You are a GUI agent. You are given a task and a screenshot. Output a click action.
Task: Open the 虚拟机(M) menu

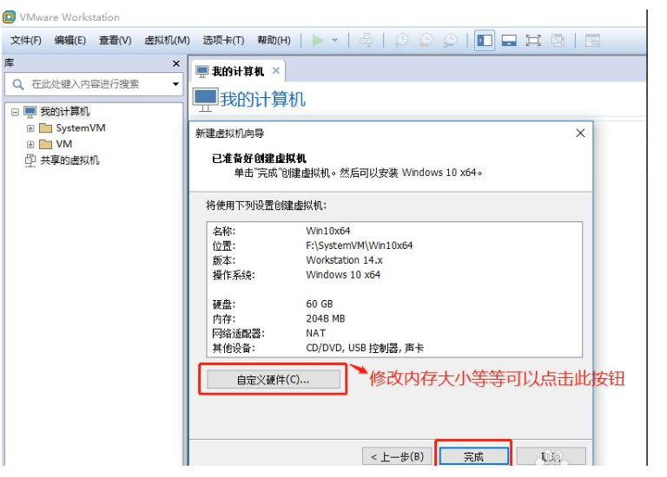pyautogui.click(x=167, y=41)
